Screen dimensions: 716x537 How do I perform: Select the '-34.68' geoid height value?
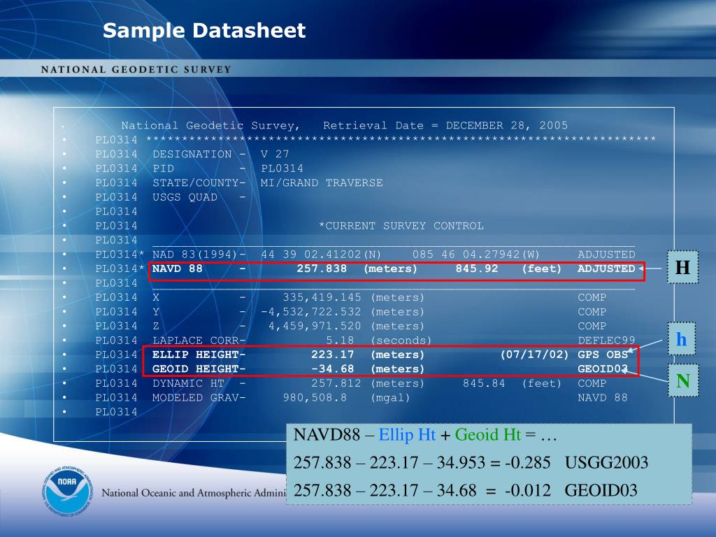tap(332, 369)
